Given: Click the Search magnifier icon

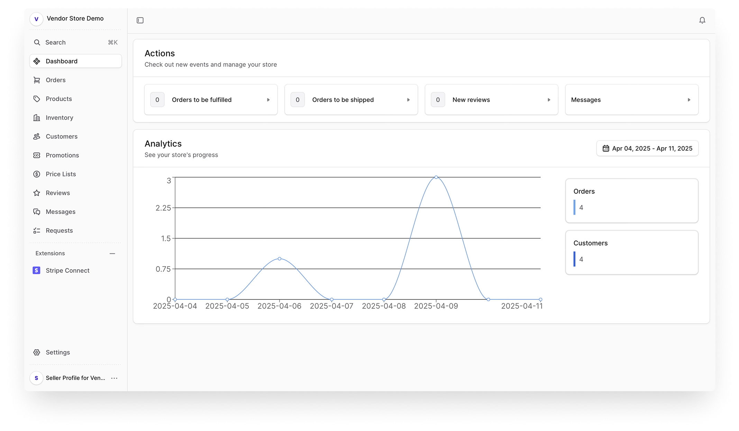Looking at the screenshot, I should [x=37, y=42].
